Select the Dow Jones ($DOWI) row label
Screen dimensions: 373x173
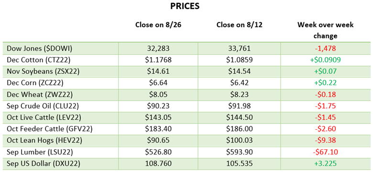[x=39, y=48]
